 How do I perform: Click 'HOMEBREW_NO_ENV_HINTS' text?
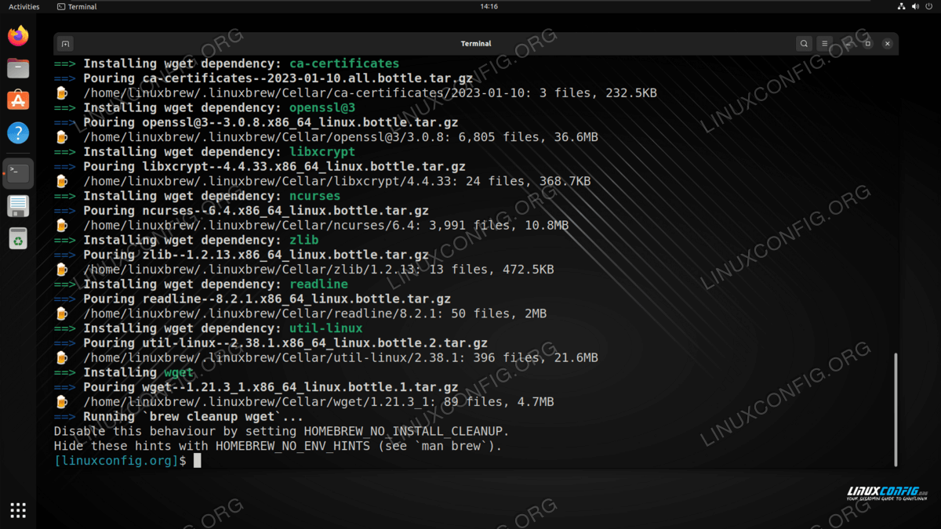293,446
